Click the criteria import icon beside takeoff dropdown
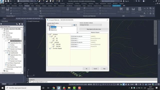 point(74,25)
